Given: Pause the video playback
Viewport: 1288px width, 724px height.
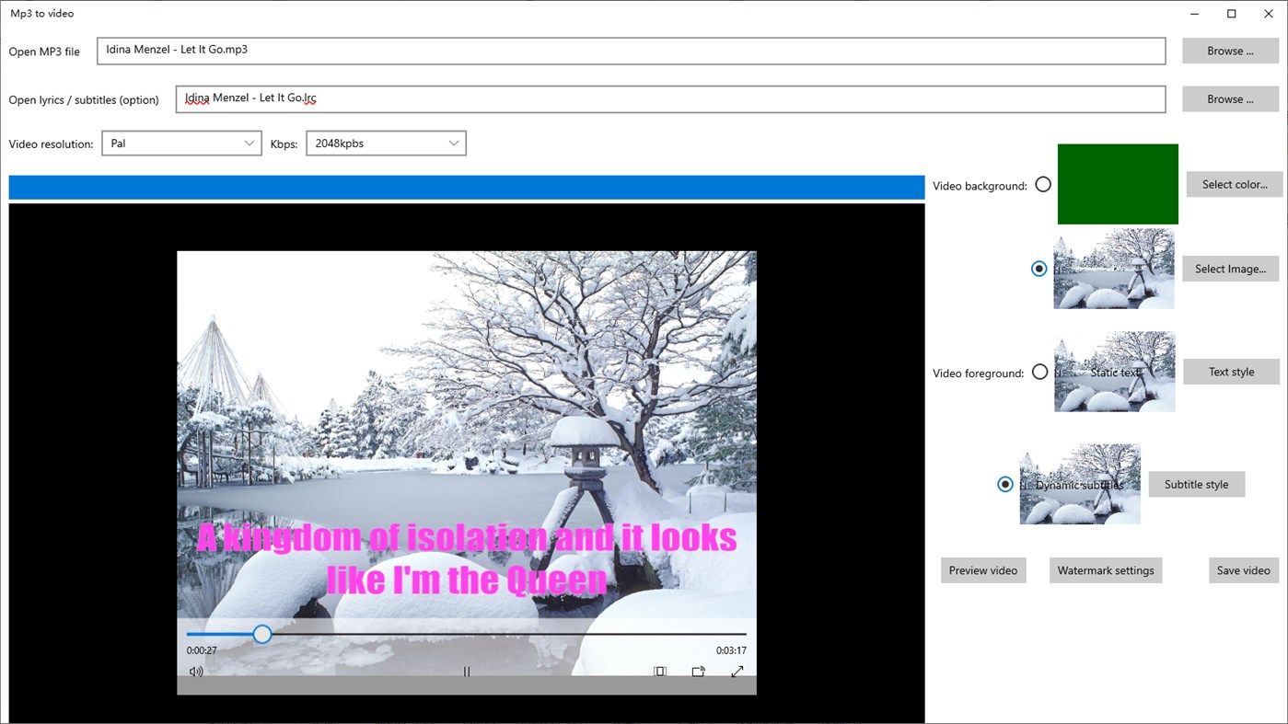Looking at the screenshot, I should 466,671.
